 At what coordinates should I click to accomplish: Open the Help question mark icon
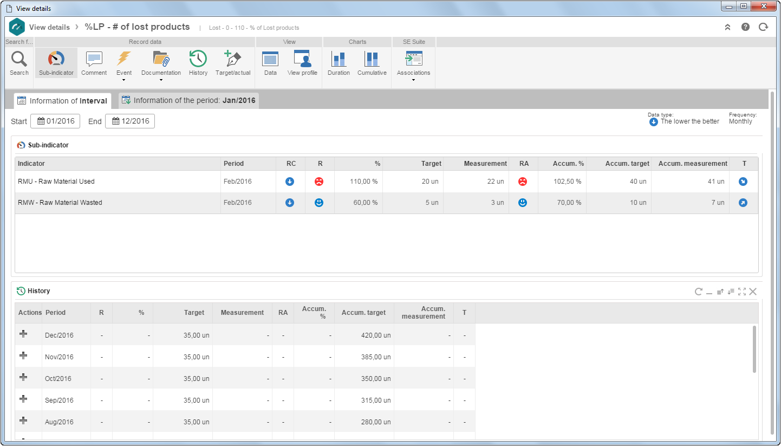745,27
